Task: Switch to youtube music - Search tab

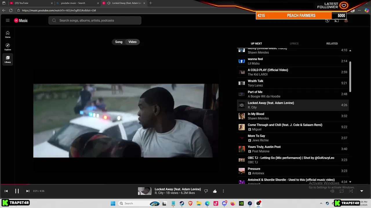Action: pyautogui.click(x=78, y=3)
